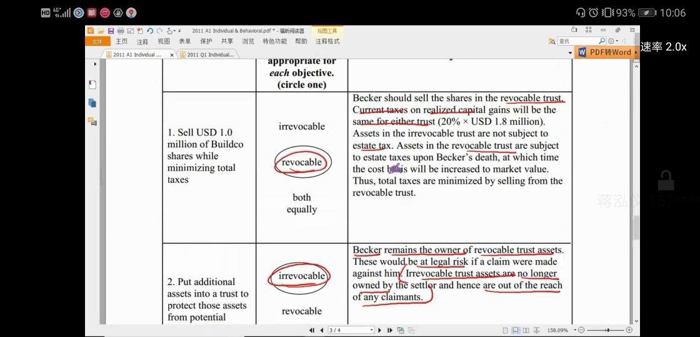Screen dimensions: 700x337
Task: Switch to the 注释 ribbon tab
Action: 142,42
